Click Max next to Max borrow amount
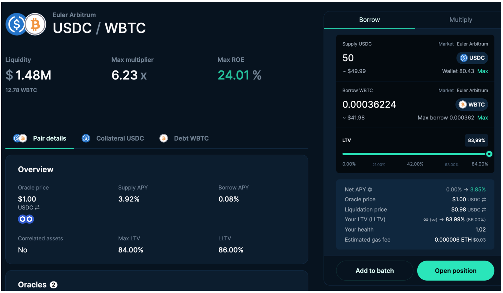 pyautogui.click(x=482, y=118)
